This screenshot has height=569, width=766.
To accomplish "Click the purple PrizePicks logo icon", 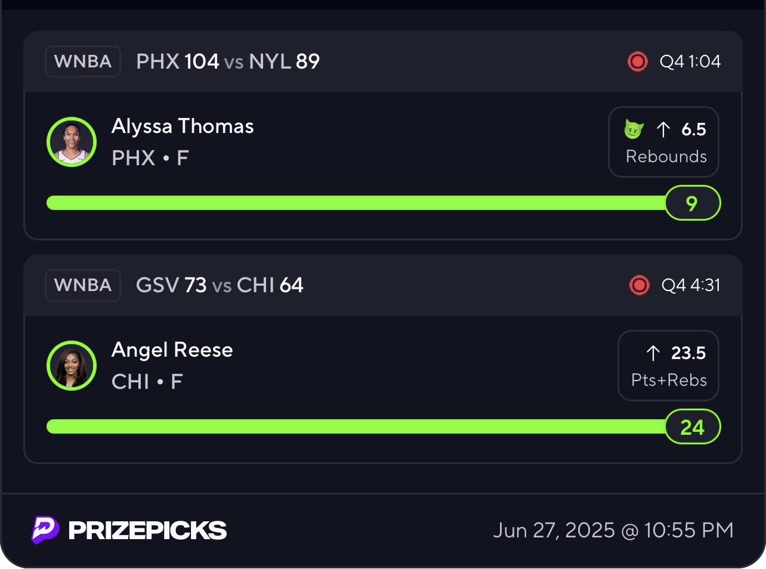I will [45, 530].
